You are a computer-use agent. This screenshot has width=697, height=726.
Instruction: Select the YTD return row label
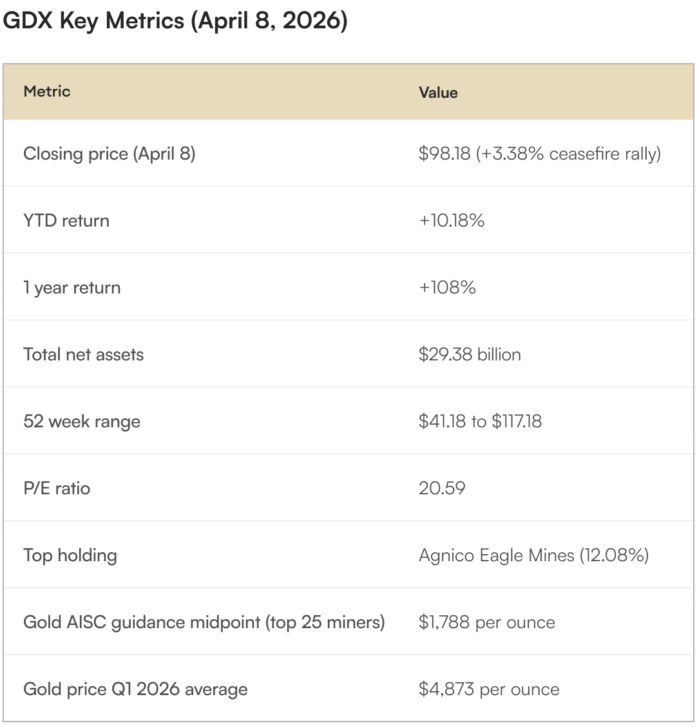click(66, 221)
